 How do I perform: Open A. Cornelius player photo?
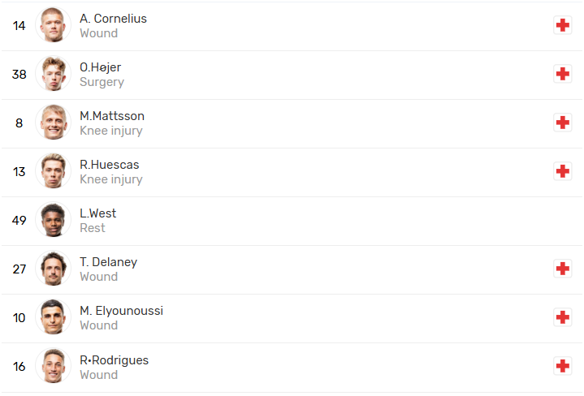click(54, 25)
